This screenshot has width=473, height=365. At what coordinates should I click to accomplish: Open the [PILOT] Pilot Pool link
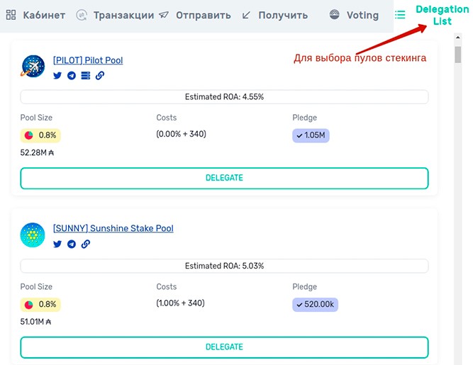pyautogui.click(x=88, y=60)
